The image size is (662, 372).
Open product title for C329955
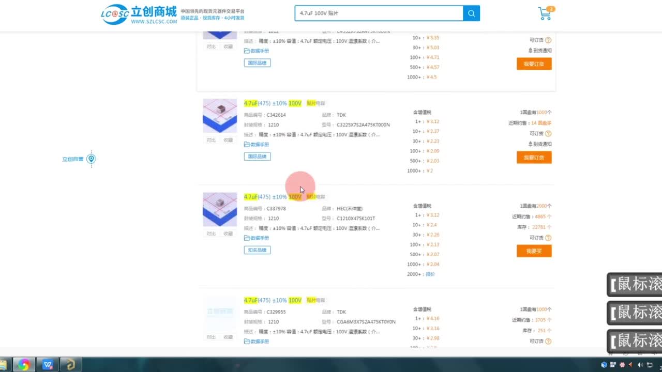click(x=284, y=300)
